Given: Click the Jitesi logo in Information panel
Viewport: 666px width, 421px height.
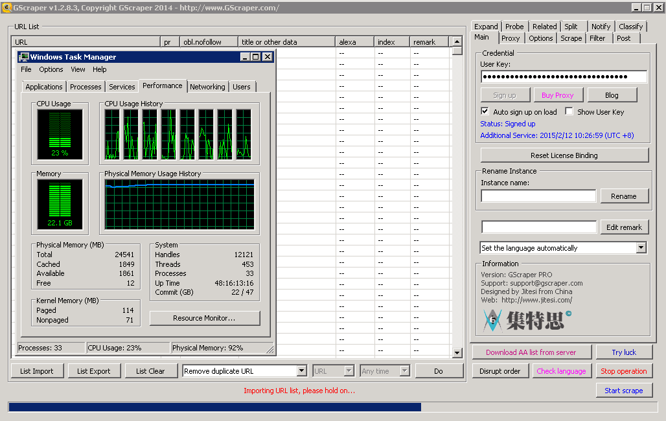Looking at the screenshot, I should 527,320.
